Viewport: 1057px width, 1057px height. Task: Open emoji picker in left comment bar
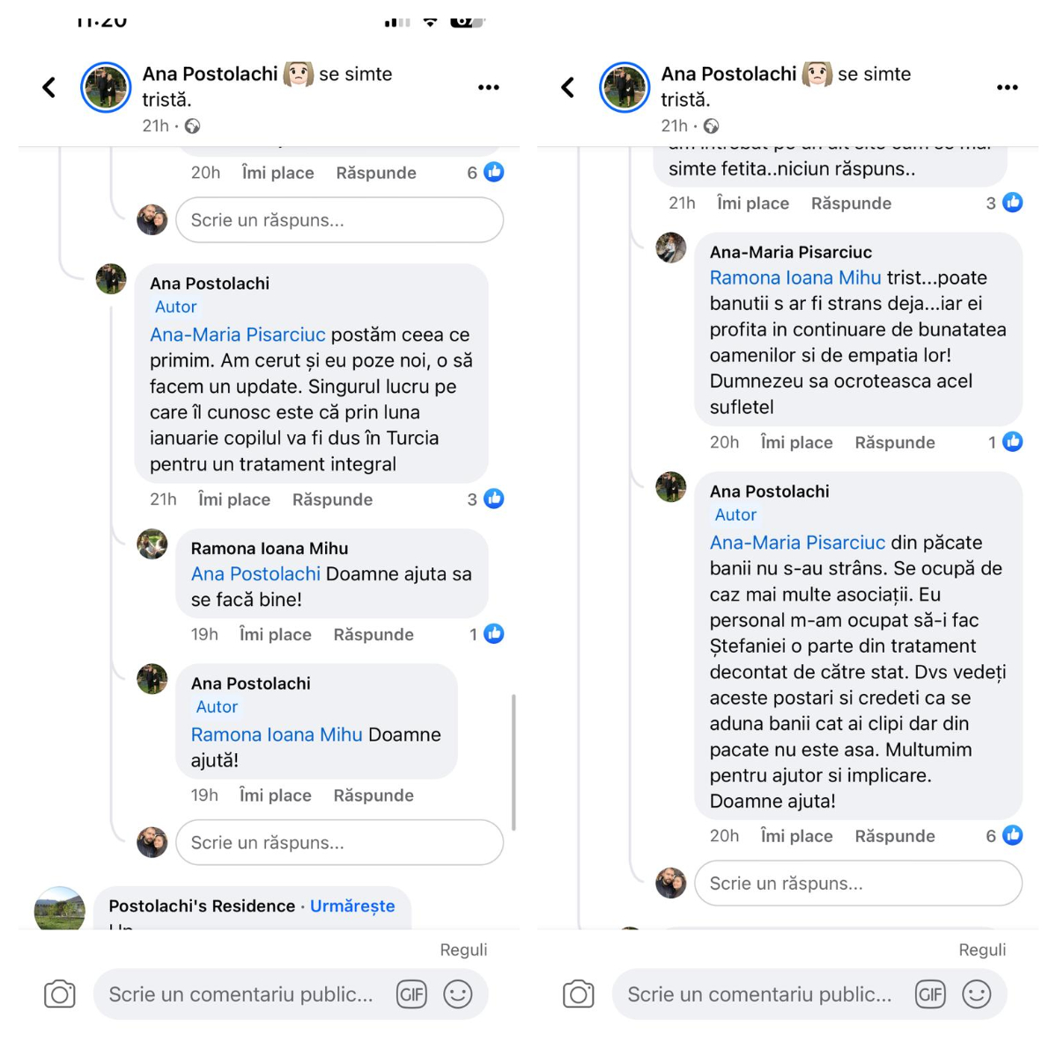458,994
